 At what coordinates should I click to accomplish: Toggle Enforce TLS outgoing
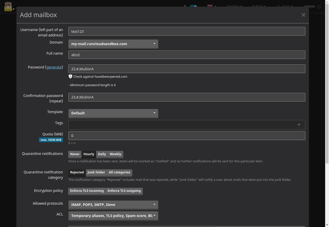(124, 191)
